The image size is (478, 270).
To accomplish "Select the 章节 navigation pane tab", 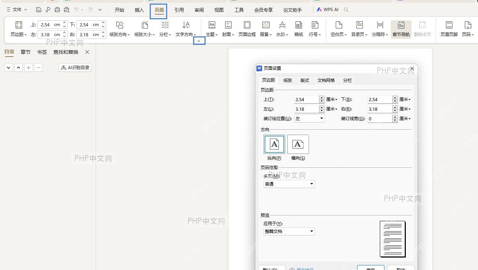I will point(25,52).
